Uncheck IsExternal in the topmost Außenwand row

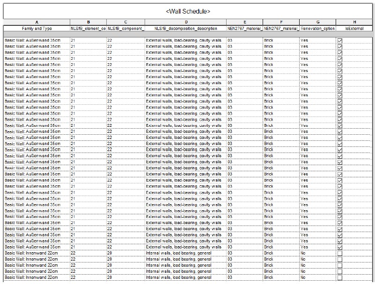(339, 41)
